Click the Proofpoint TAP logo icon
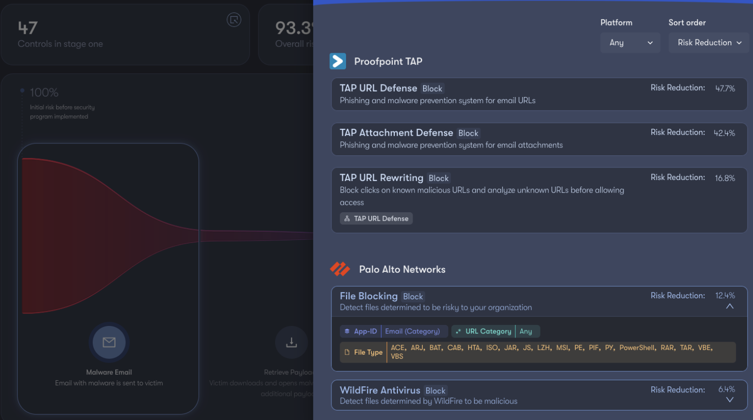753x420 pixels. tap(337, 61)
